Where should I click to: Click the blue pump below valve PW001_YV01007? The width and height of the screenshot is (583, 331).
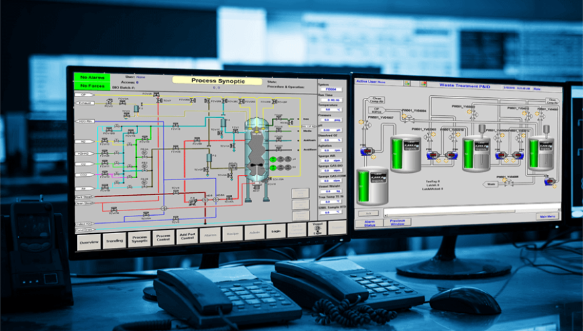tap(367, 151)
